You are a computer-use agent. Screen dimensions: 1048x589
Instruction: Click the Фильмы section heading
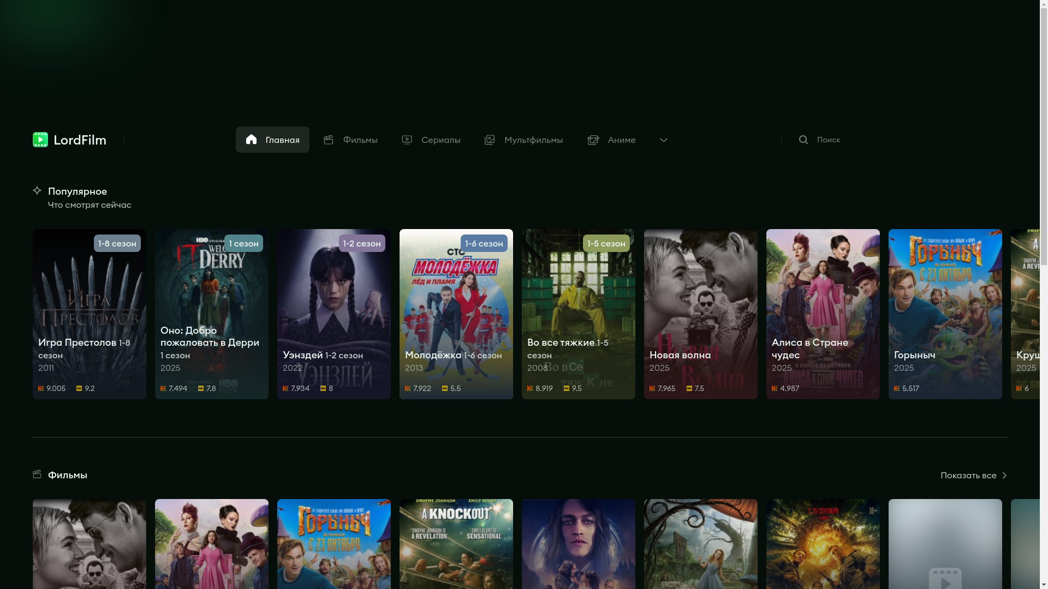click(x=68, y=475)
